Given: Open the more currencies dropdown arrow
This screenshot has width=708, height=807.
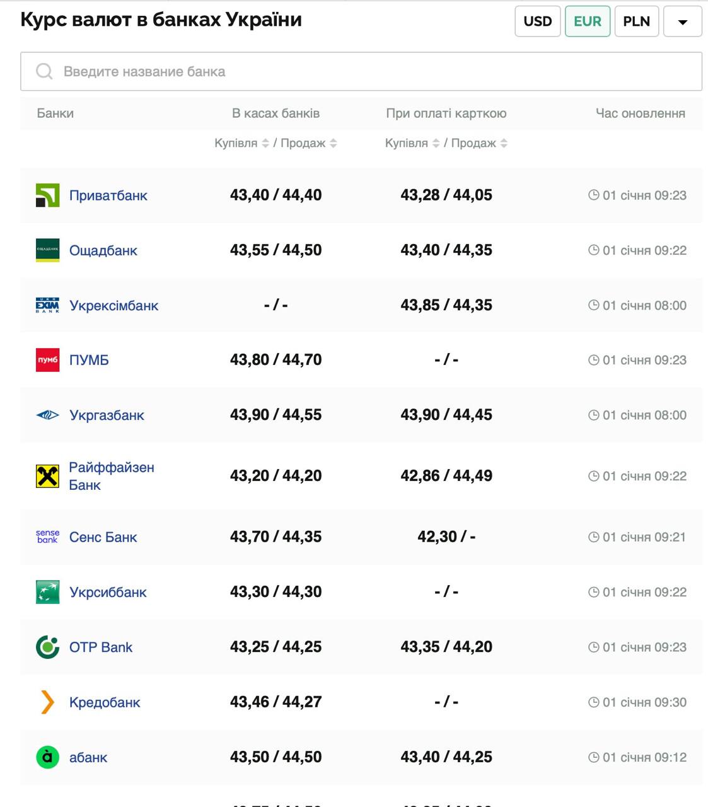Looking at the screenshot, I should coord(682,22).
